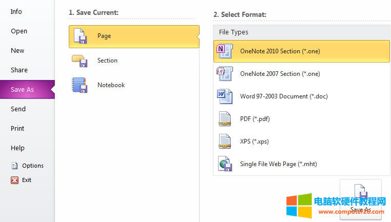Open the Print tab
391x222 pixels.
click(17, 128)
